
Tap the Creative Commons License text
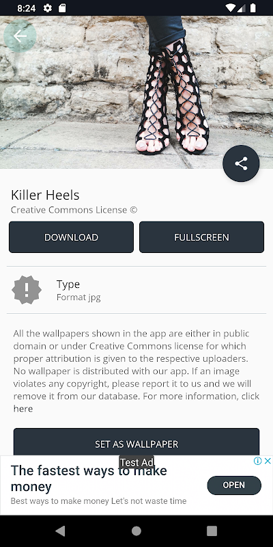(x=74, y=210)
